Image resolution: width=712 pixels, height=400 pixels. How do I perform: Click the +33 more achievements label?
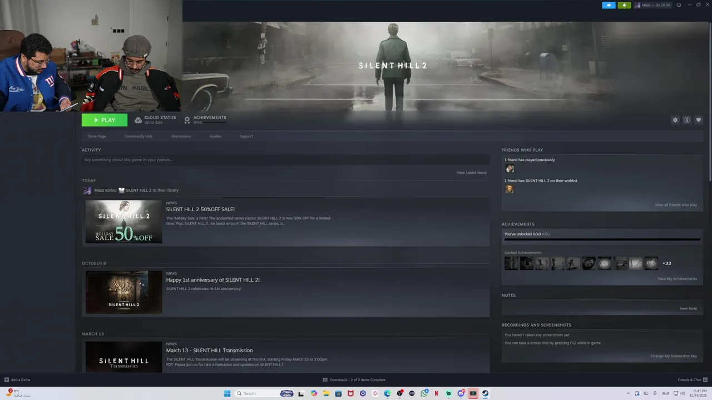pyautogui.click(x=666, y=263)
